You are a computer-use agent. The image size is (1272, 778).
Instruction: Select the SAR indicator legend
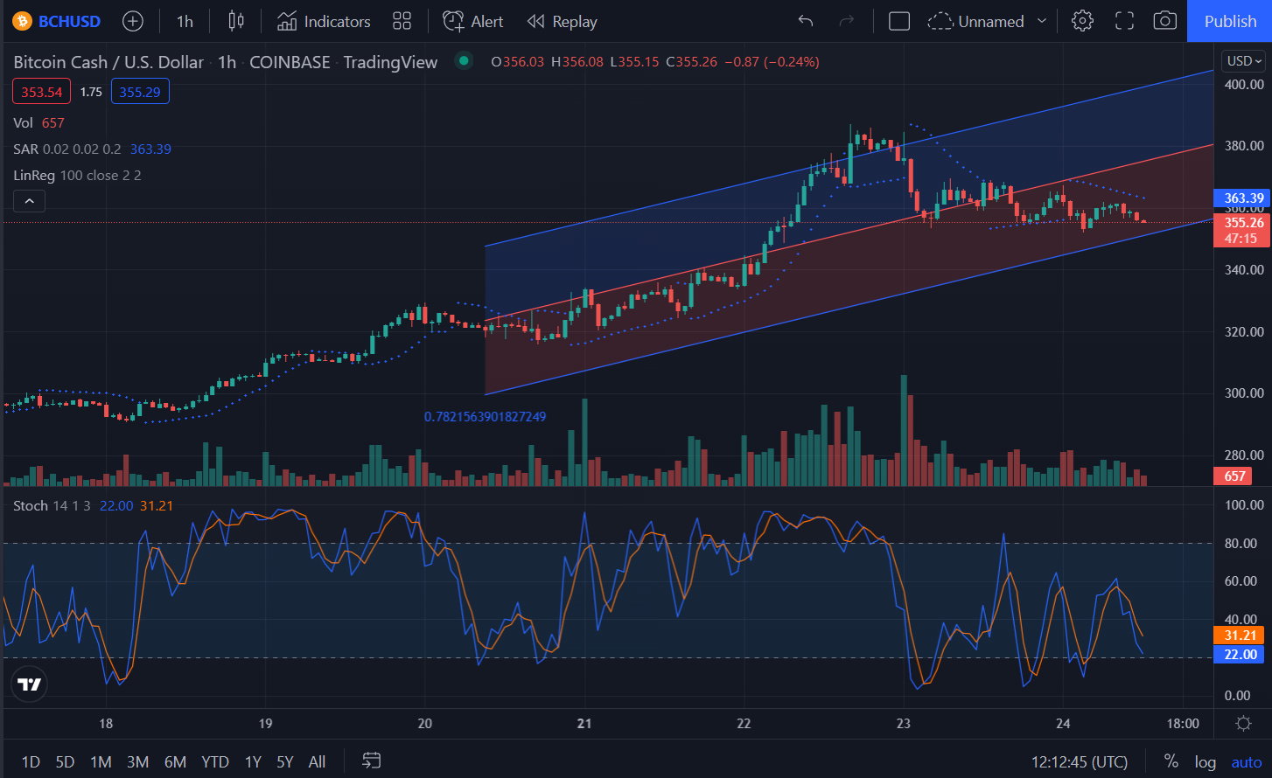coord(92,149)
